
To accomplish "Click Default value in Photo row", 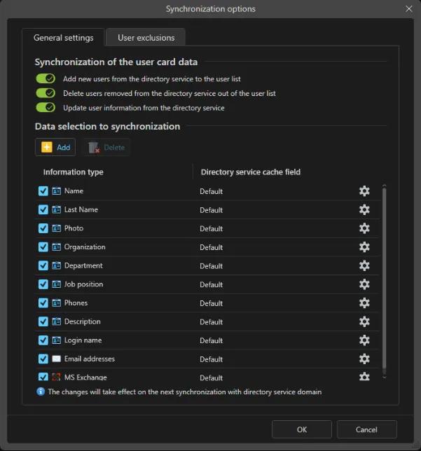I will [x=212, y=229].
